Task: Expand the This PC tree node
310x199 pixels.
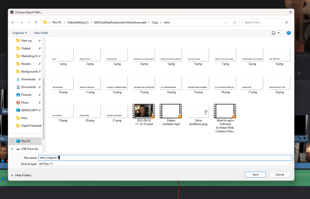Action: coord(12,141)
